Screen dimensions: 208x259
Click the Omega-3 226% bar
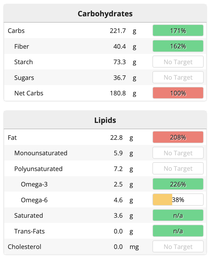pos(178,184)
